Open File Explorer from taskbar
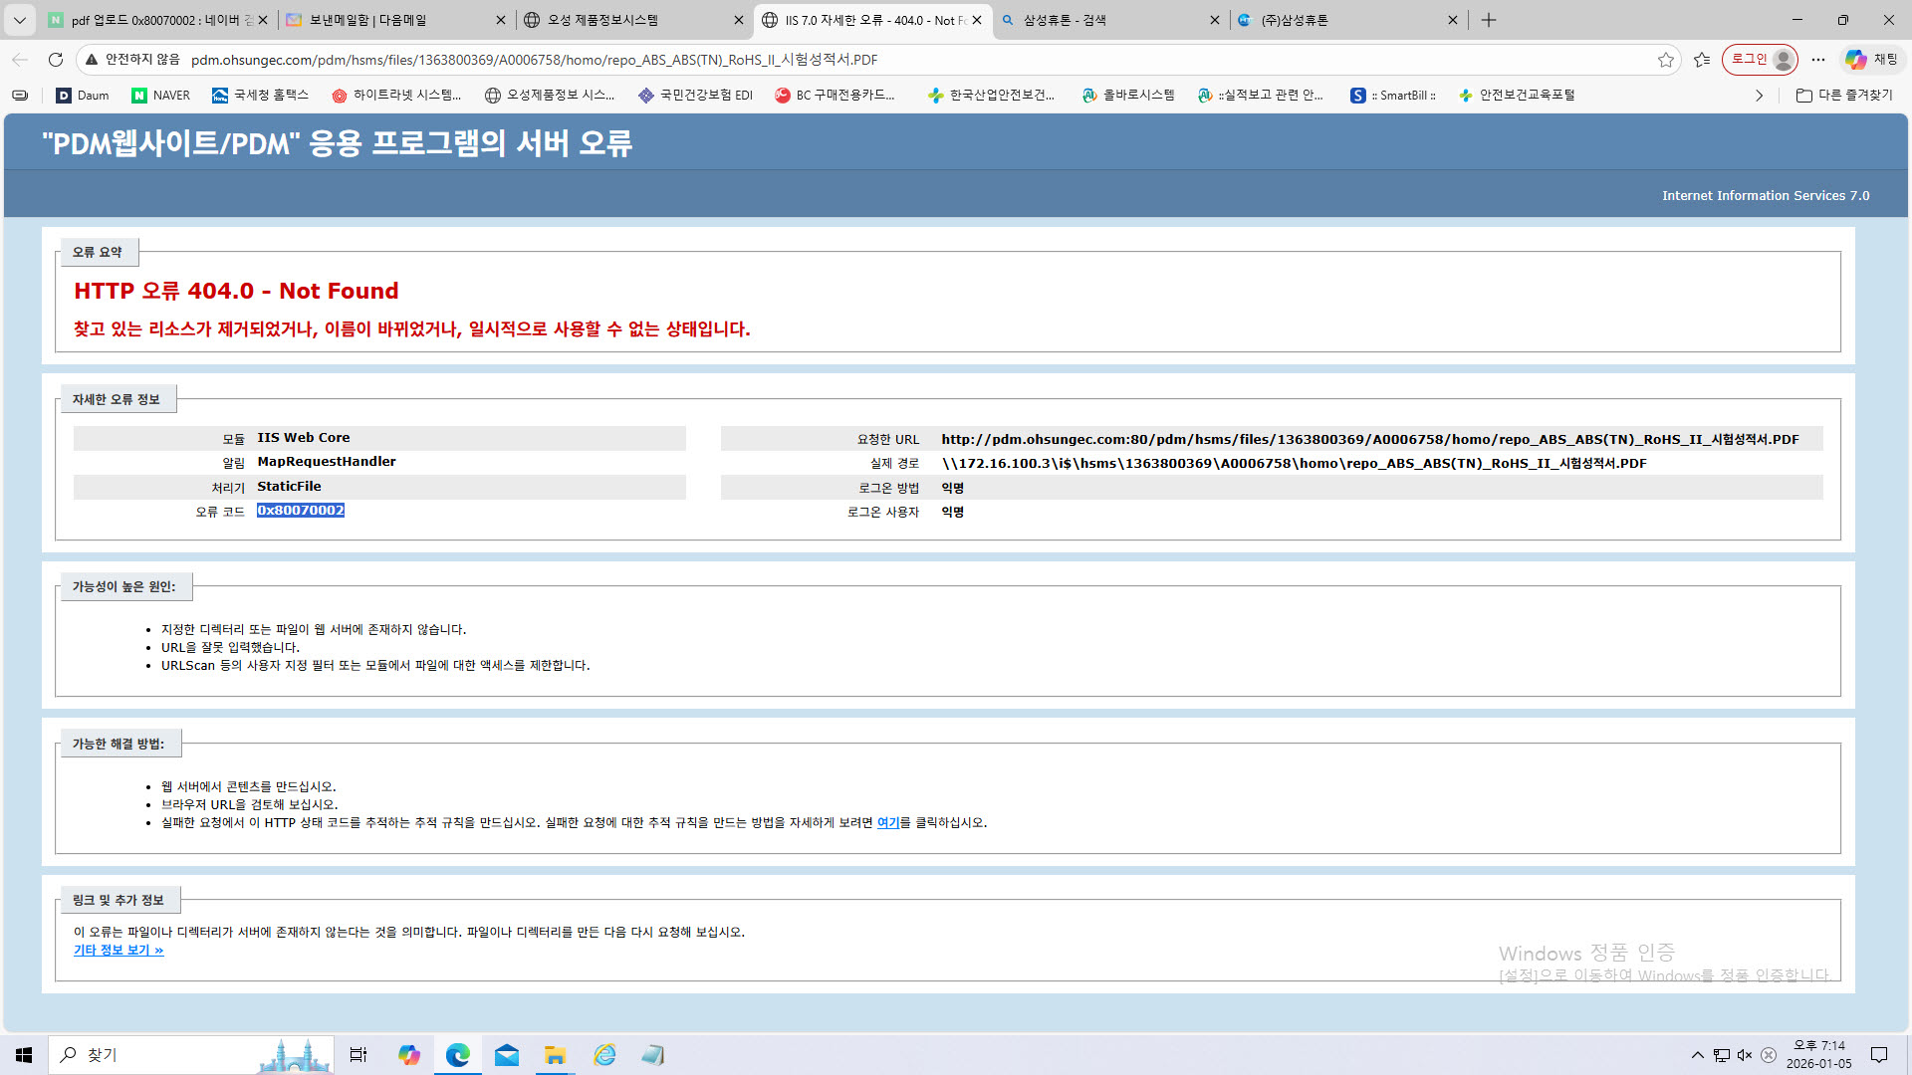 pyautogui.click(x=555, y=1055)
